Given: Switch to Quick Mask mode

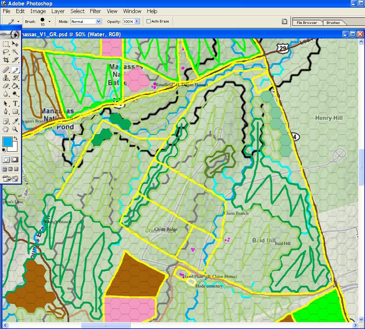Looking at the screenshot, I should coord(15,160).
